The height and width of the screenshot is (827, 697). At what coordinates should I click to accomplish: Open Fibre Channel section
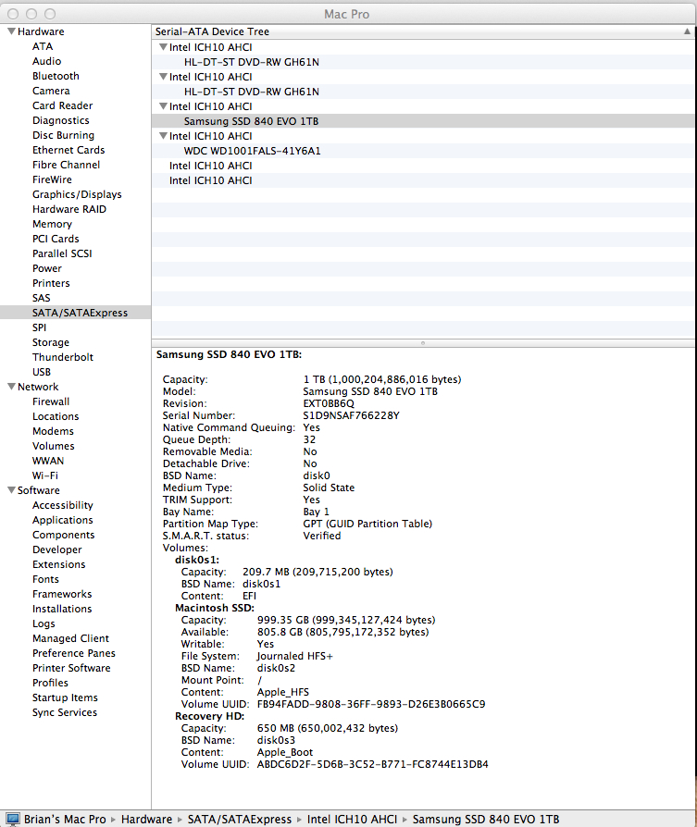[x=66, y=165]
